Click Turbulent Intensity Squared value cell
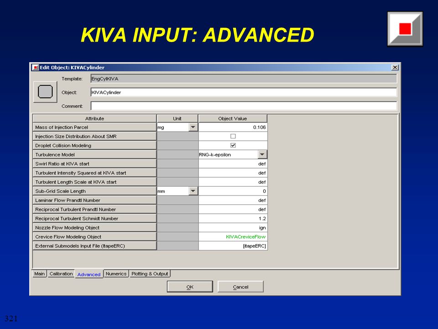This screenshot has height=329, width=438. tap(233, 173)
